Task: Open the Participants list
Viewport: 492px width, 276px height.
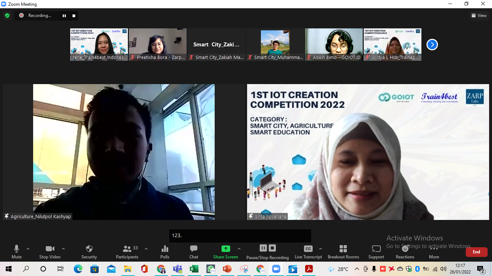Action: [x=127, y=252]
